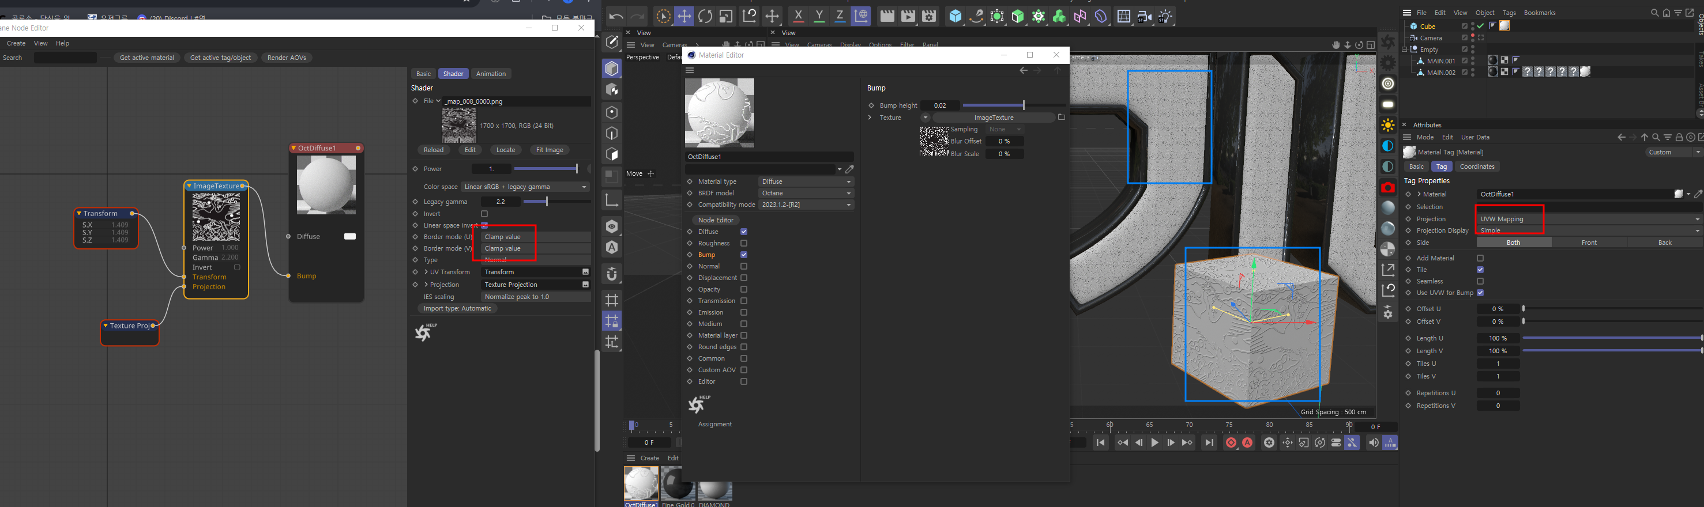Adjust the Bump height slider
This screenshot has width=1704, height=507.
pos(1022,106)
